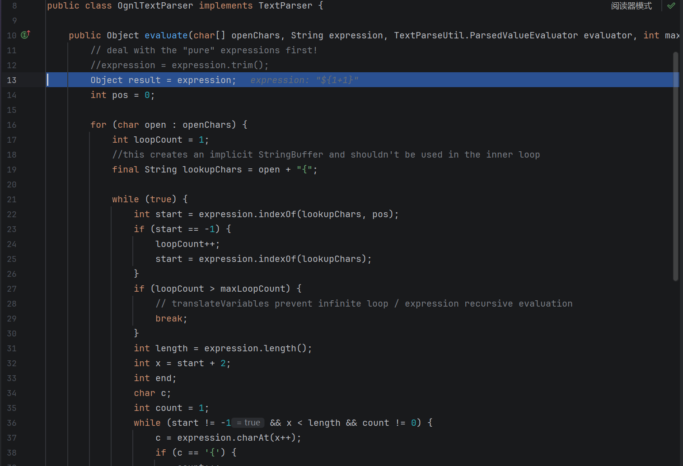The width and height of the screenshot is (683, 466).
Task: Click the '= true' inline debugger hint
Action: coord(248,423)
